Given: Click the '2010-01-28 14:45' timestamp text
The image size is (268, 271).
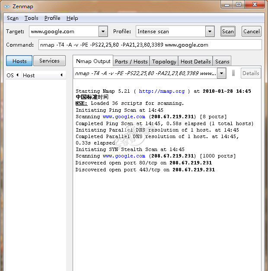Looking at the screenshot, I should coord(227,91).
